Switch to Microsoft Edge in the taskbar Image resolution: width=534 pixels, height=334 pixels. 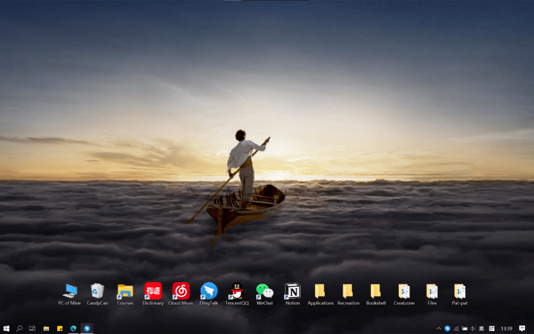[x=73, y=329]
